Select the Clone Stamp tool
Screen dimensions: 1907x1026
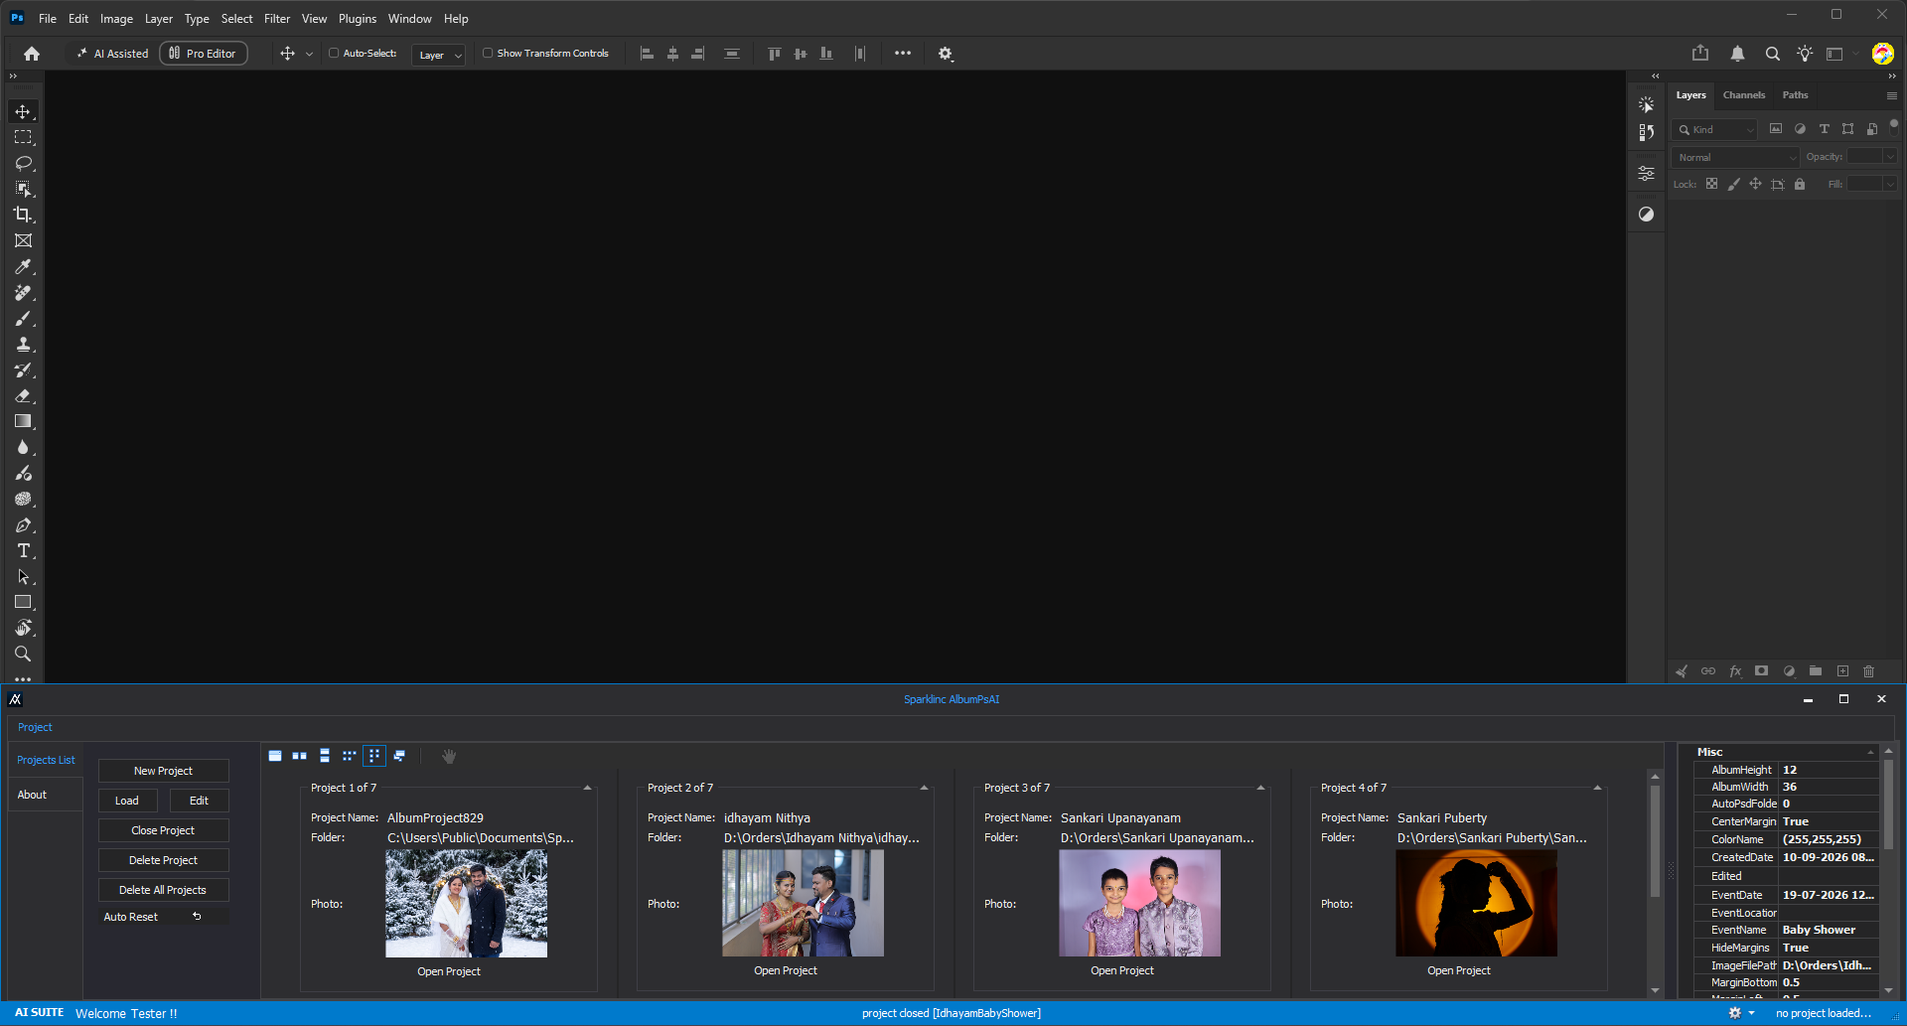pos(23,344)
